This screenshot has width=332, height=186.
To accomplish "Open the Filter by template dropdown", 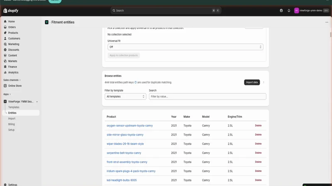I will (x=125, y=97).
